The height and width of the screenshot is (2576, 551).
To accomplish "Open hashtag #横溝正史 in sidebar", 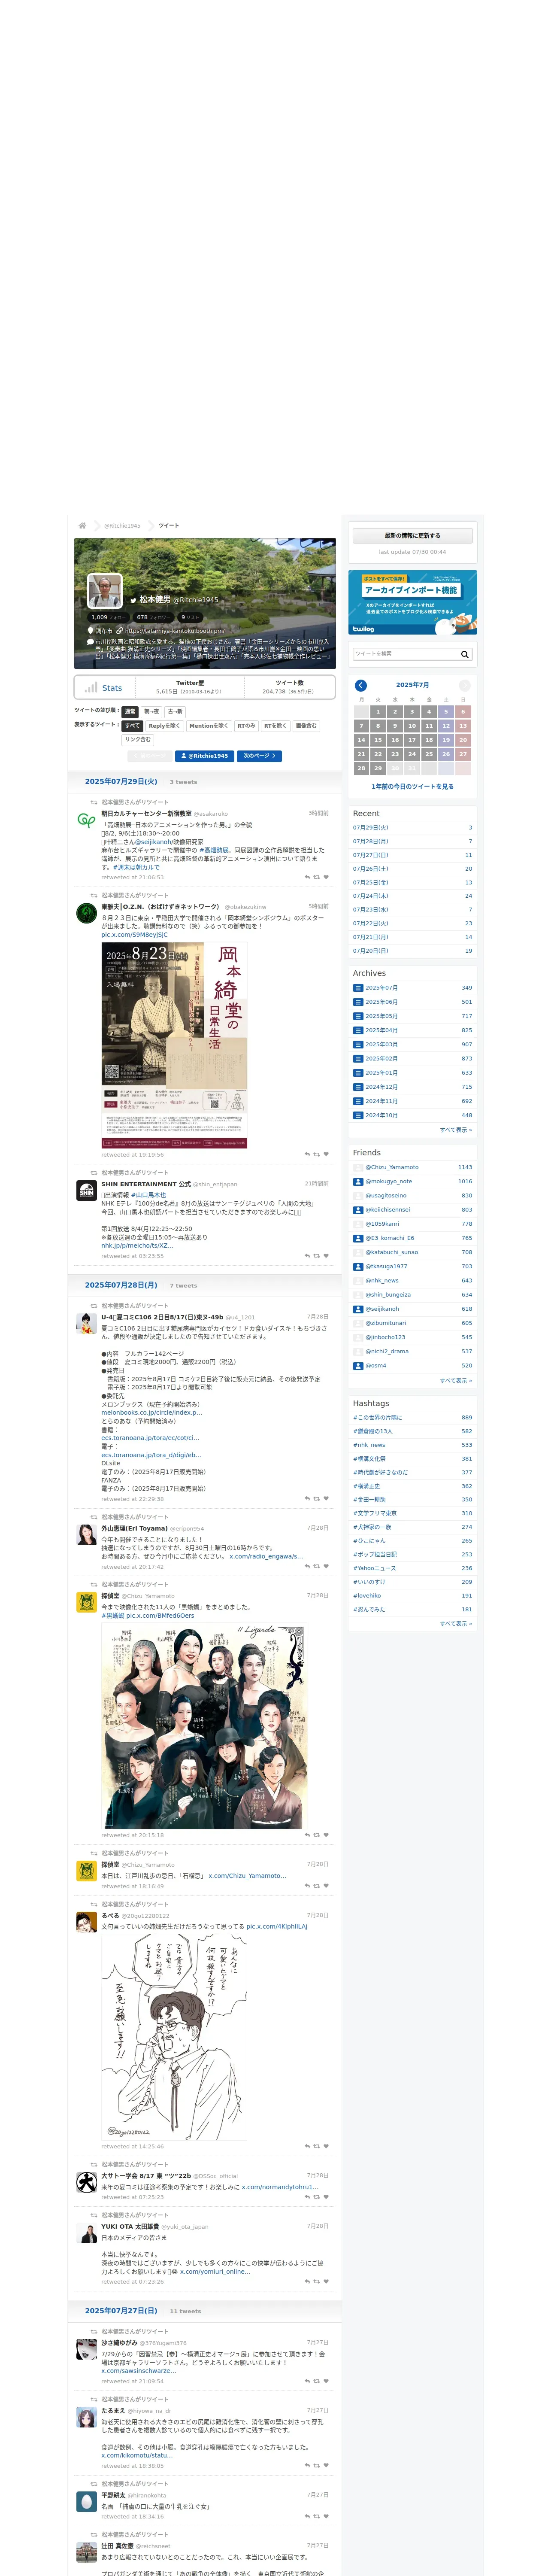I will [x=367, y=1486].
